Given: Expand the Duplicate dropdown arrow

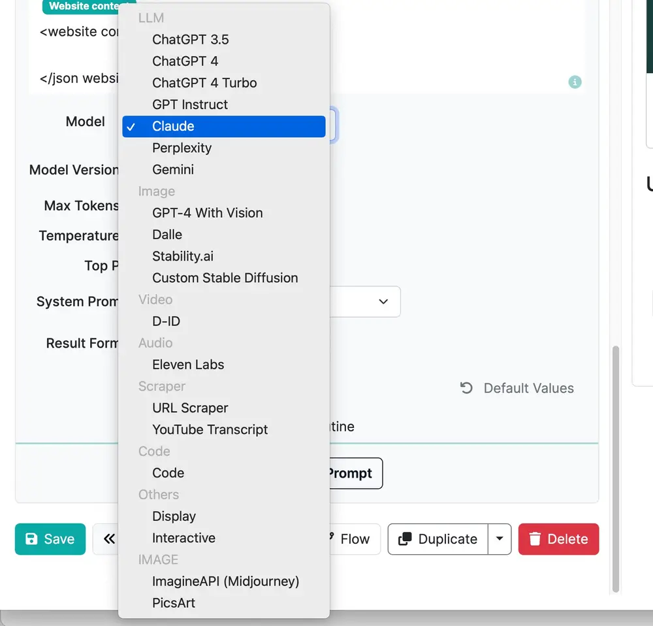Looking at the screenshot, I should (x=500, y=539).
